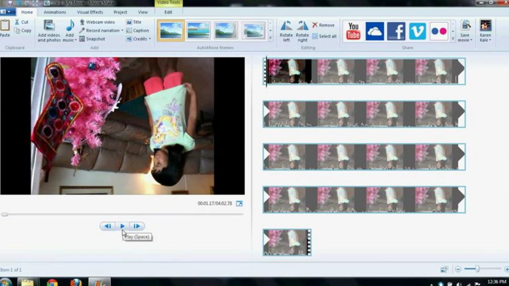Change thumbnail size icon in status bar
This screenshot has height=286, width=509.
click(444, 269)
